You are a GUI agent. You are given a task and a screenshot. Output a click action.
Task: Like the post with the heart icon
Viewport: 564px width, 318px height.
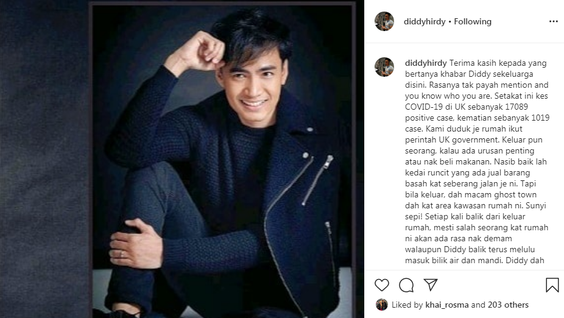(x=382, y=285)
